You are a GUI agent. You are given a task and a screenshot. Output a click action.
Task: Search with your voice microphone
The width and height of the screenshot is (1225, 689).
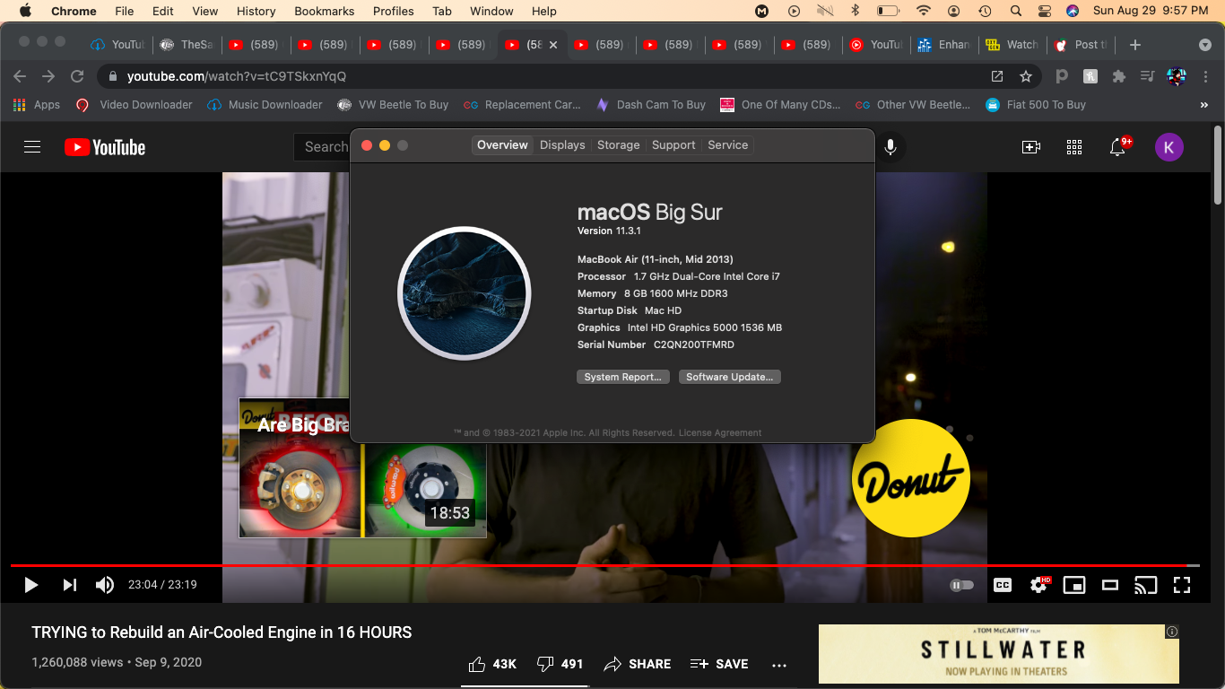[891, 147]
